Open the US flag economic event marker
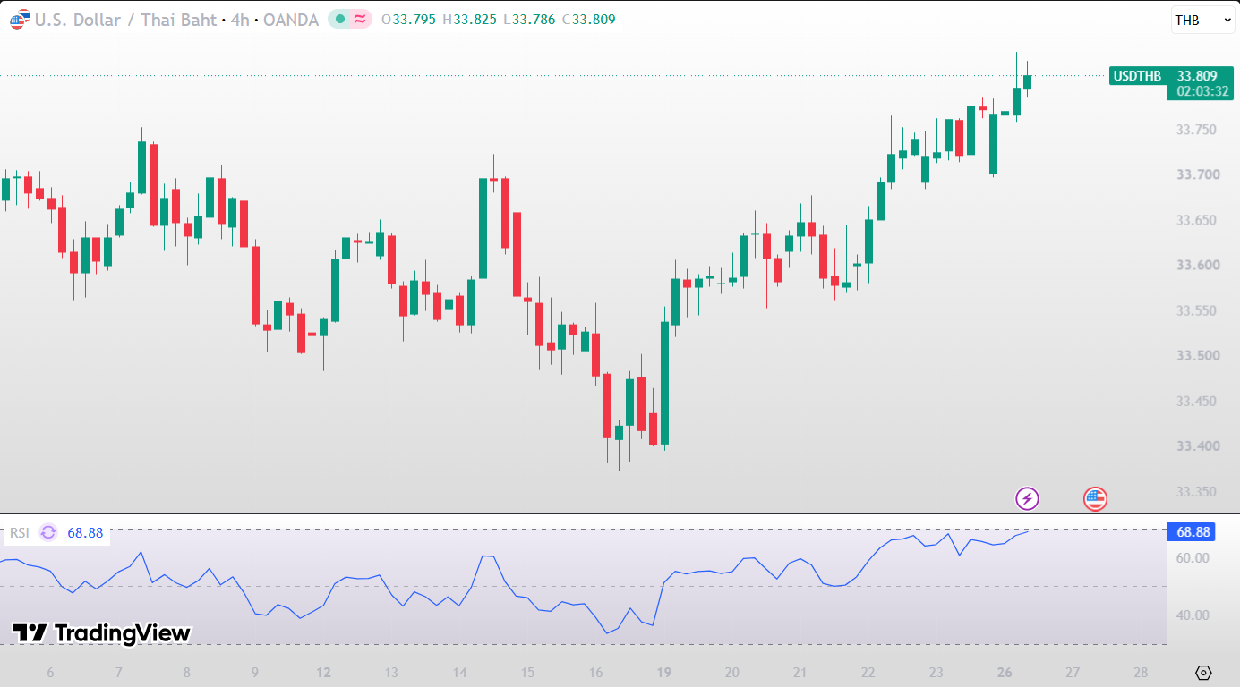 (x=1095, y=498)
